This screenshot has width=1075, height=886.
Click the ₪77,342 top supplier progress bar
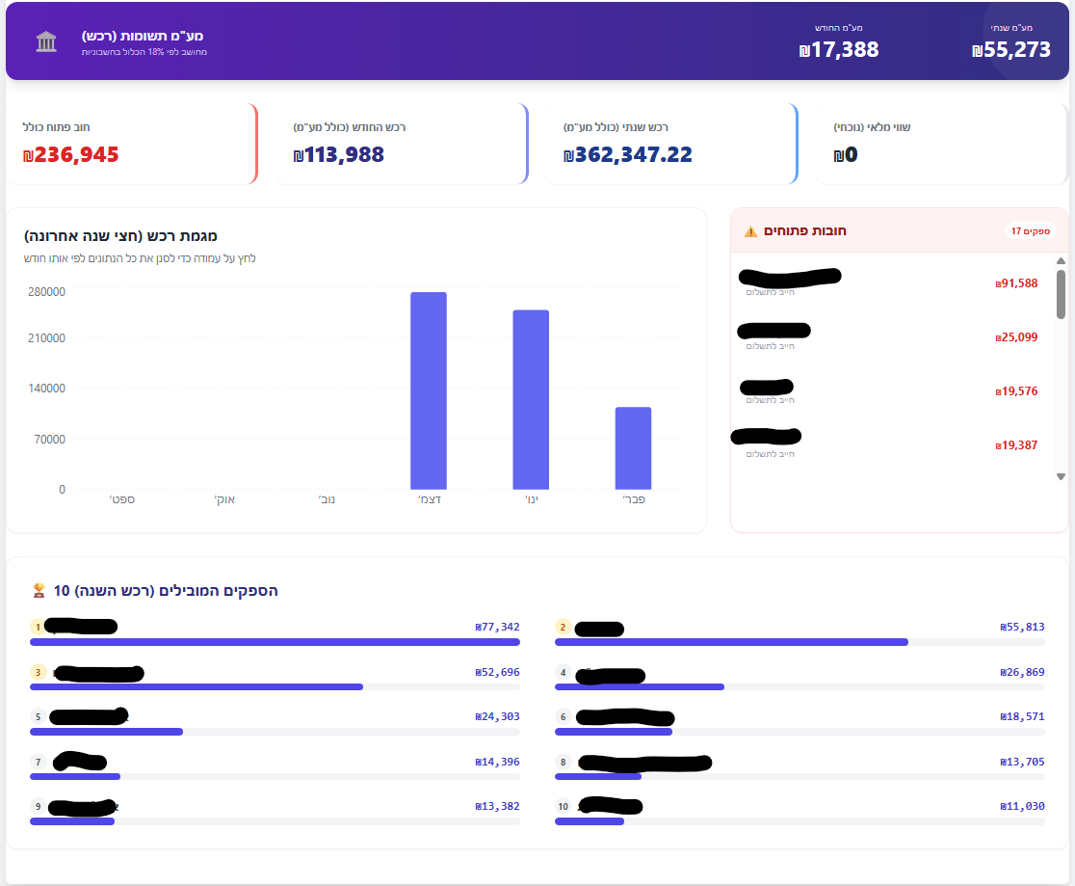(275, 642)
